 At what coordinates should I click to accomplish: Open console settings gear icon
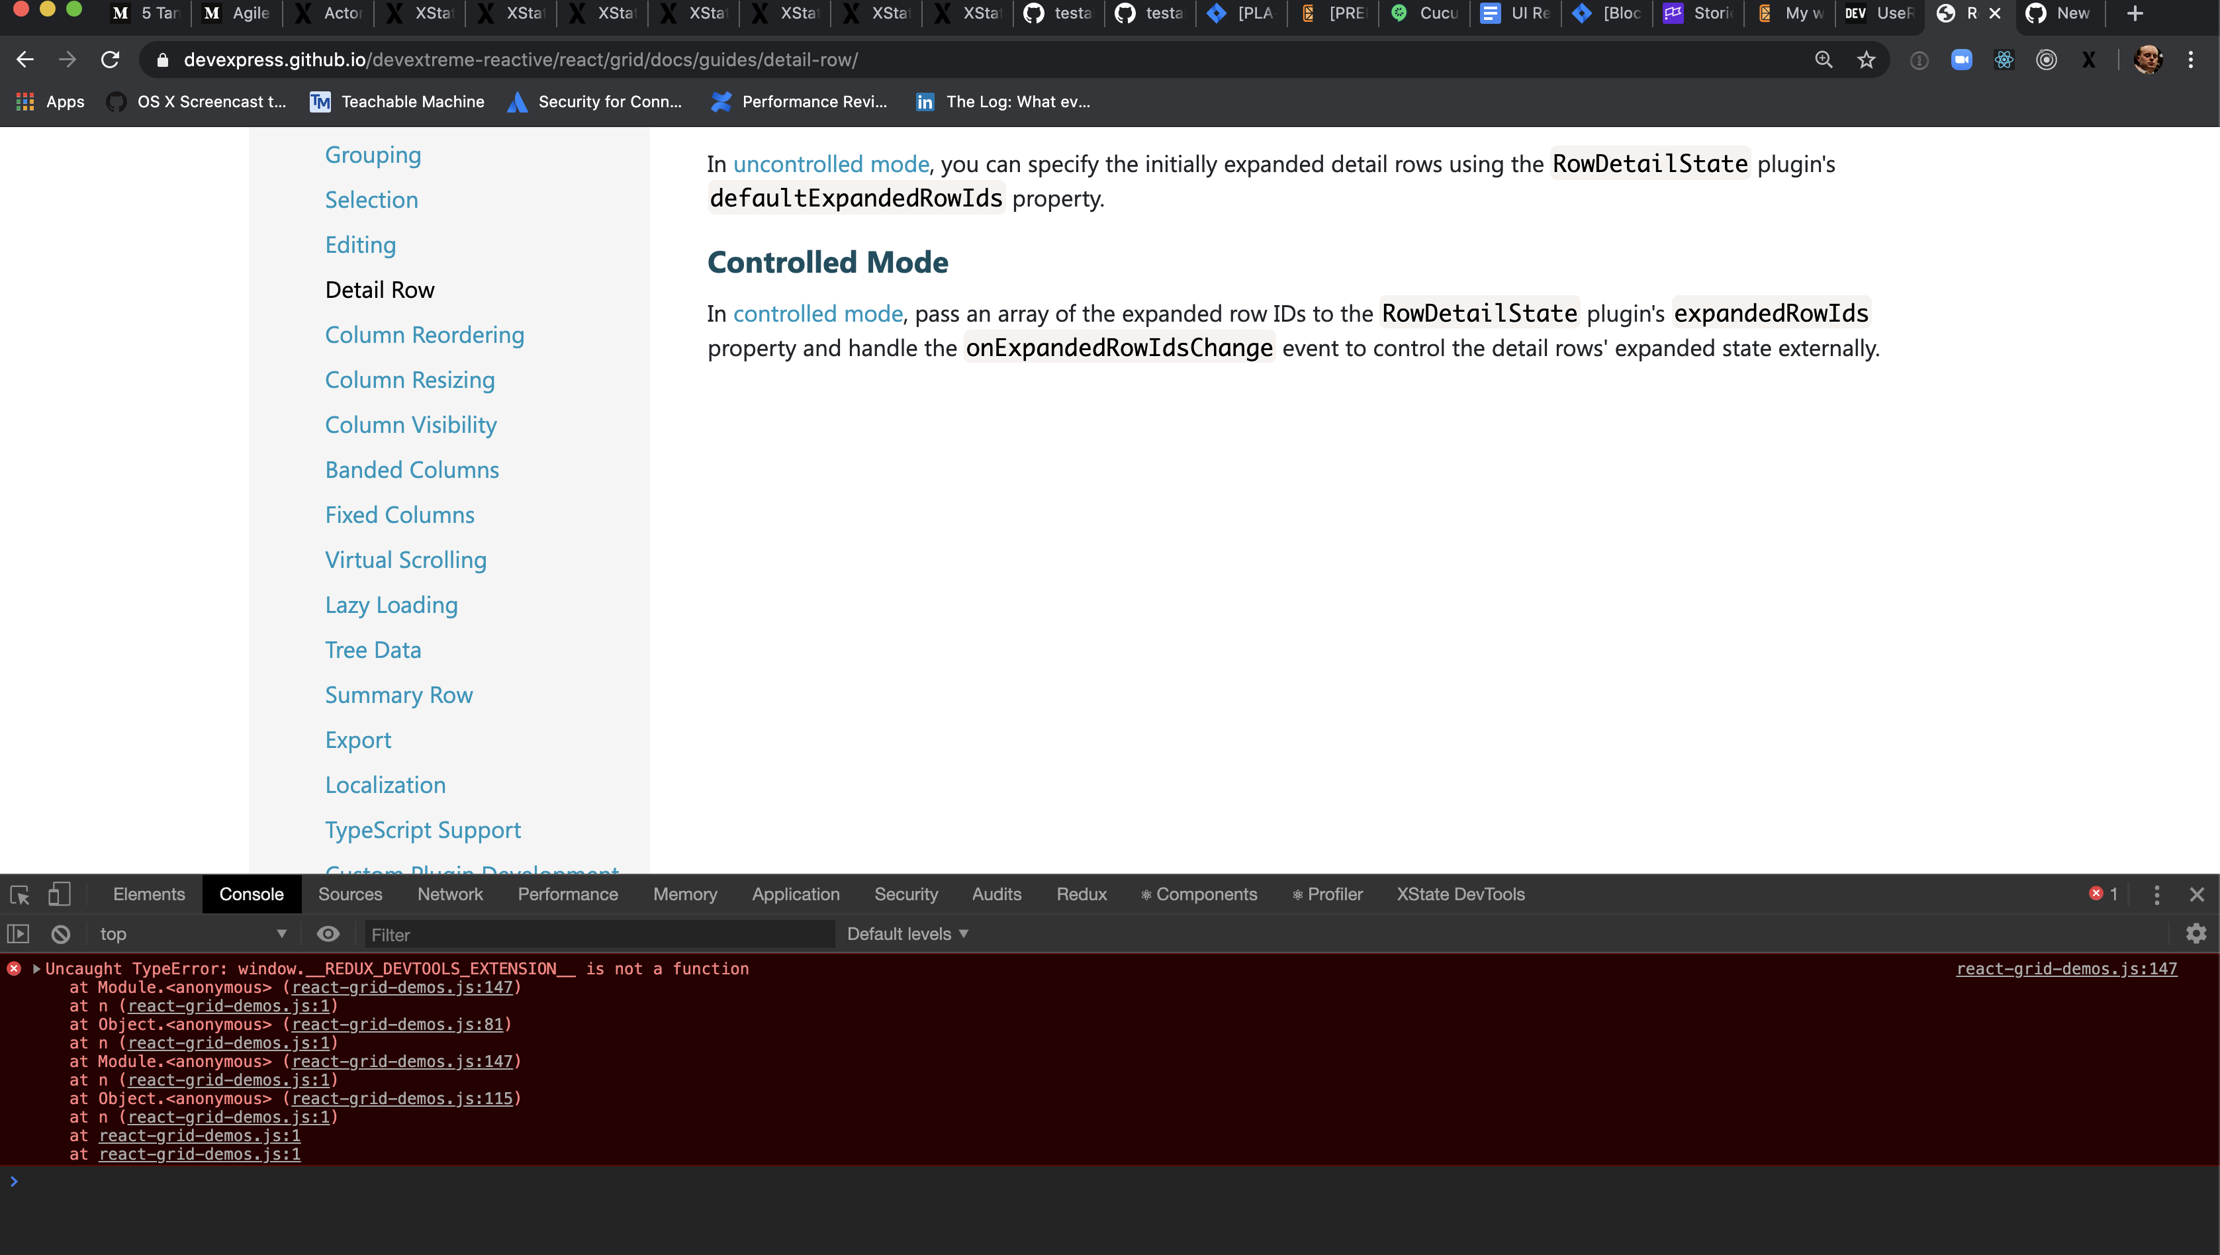(2196, 933)
